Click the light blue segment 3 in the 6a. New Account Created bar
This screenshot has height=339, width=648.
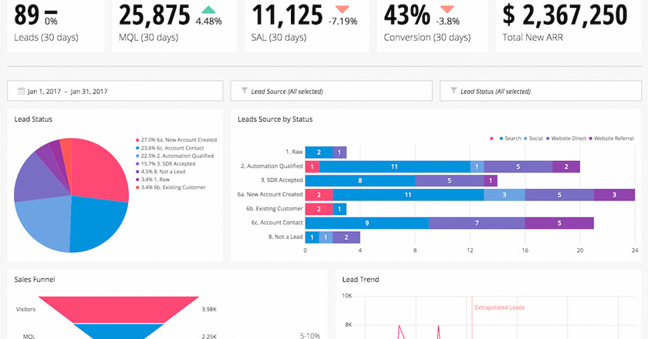pos(505,195)
